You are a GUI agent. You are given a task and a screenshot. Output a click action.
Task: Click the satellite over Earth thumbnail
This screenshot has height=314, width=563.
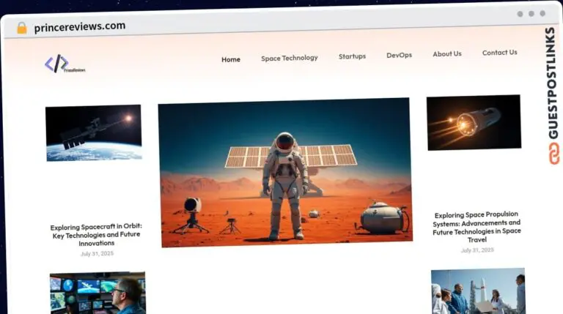tap(94, 132)
